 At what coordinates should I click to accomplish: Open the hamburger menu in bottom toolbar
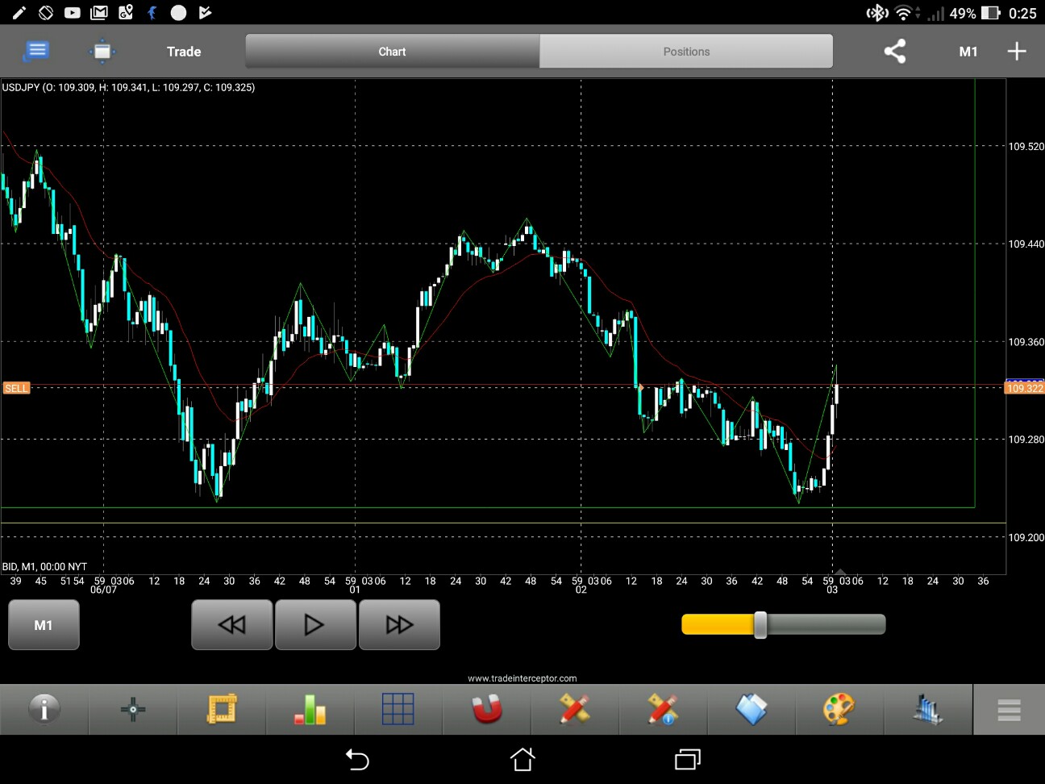1009,710
